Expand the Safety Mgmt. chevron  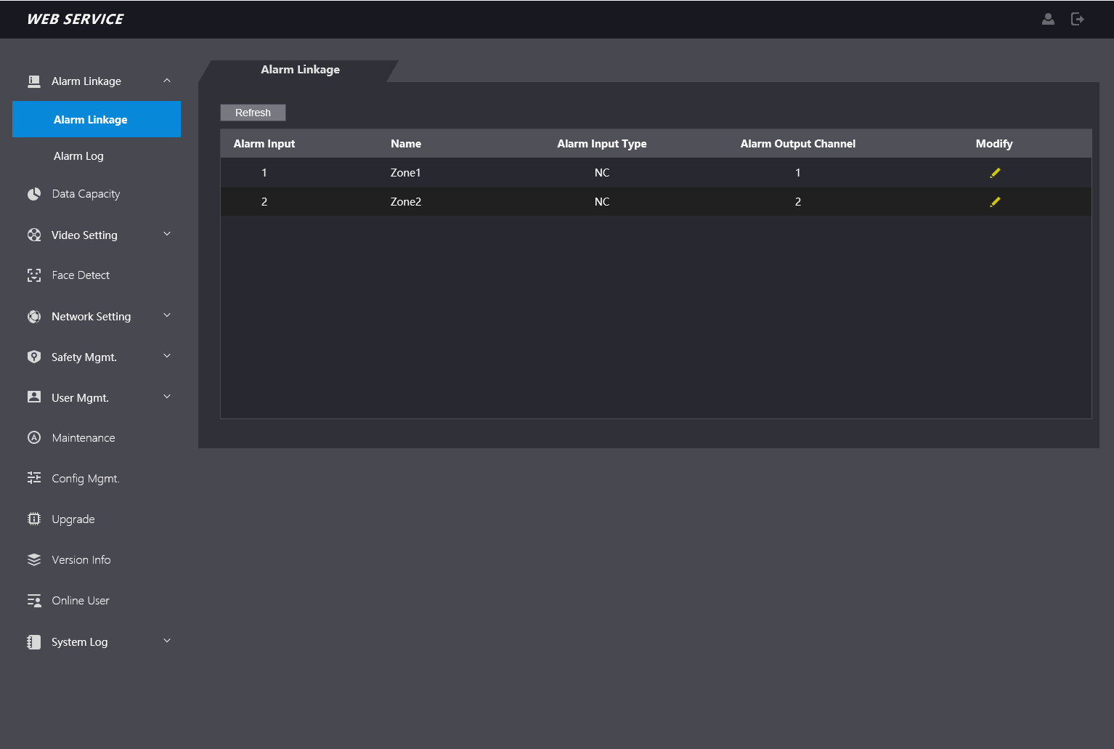click(167, 356)
